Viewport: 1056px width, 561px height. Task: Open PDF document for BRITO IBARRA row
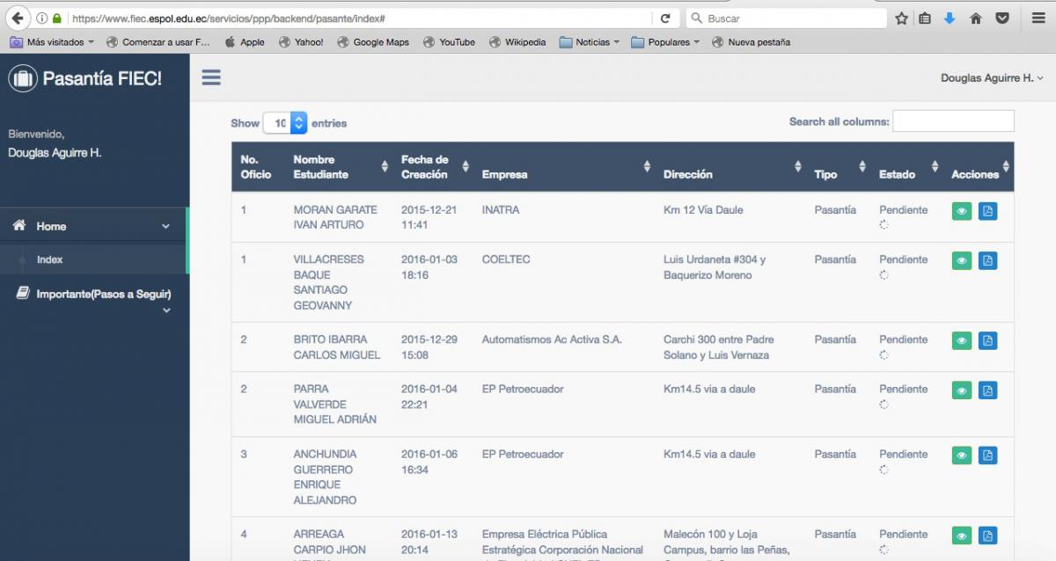pyautogui.click(x=987, y=340)
